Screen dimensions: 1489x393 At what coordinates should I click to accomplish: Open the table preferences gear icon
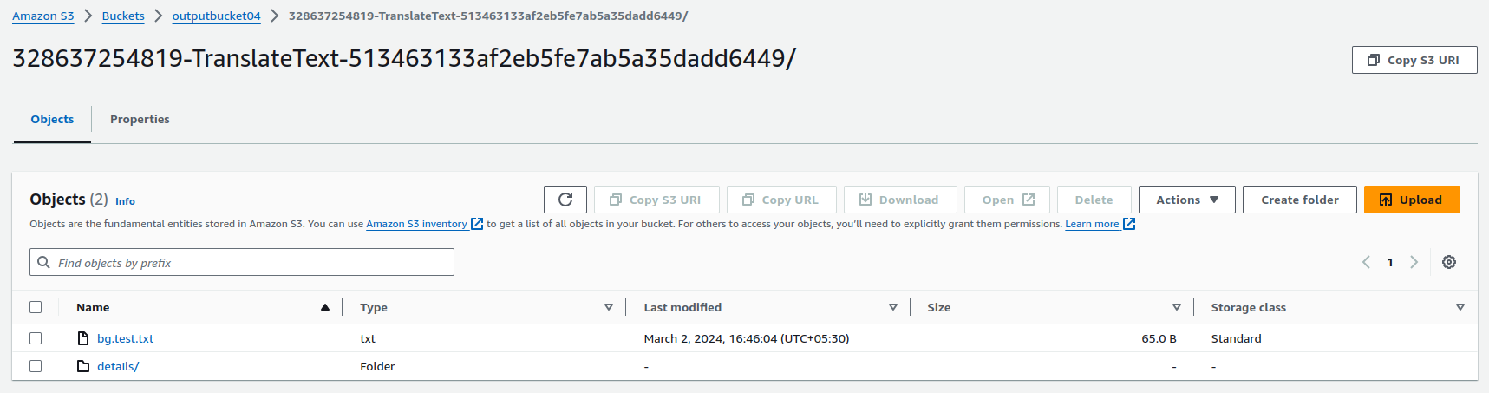coord(1448,262)
